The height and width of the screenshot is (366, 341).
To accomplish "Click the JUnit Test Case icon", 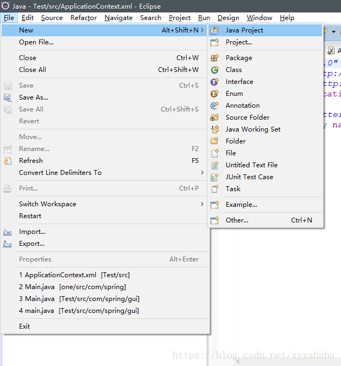I will 214,177.
